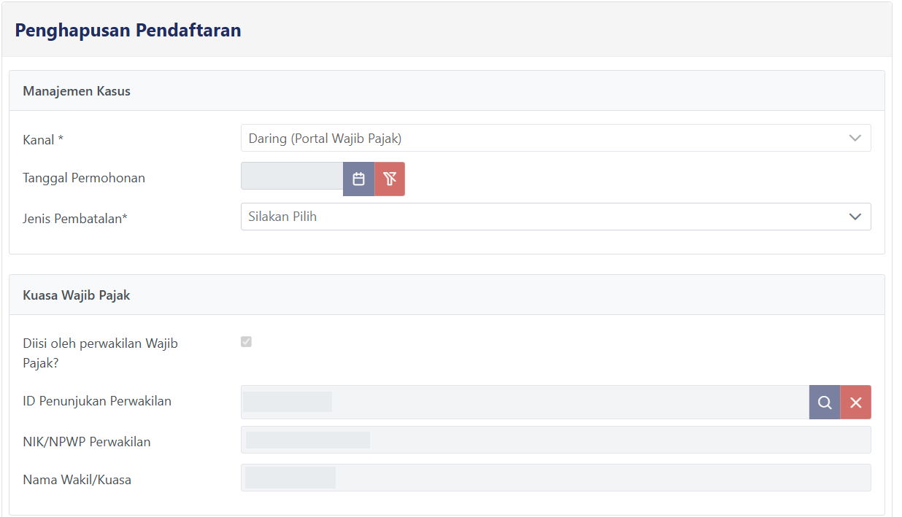Click the chevron arrow of Kanal dropdown

point(855,138)
